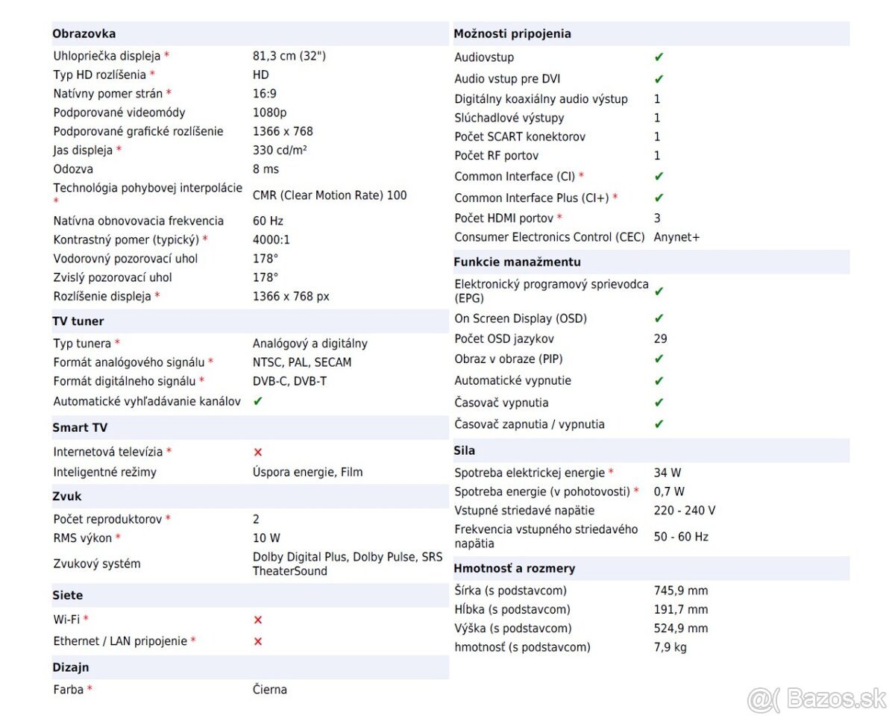Viewport: 895px width, 721px height.
Task: Click the Počet HDMI portov label
Action: 503,218
